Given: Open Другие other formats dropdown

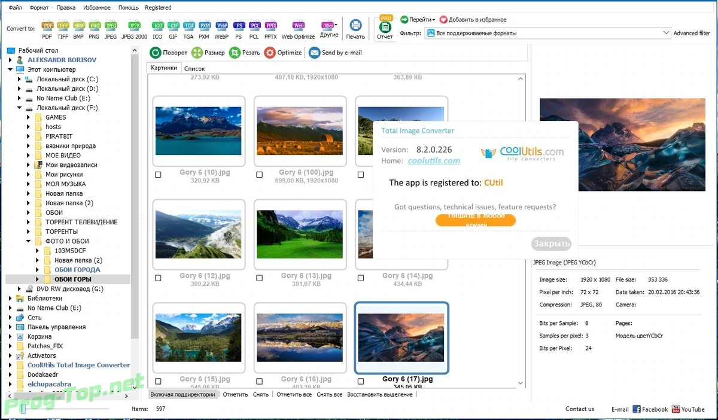Looking at the screenshot, I should click(329, 29).
